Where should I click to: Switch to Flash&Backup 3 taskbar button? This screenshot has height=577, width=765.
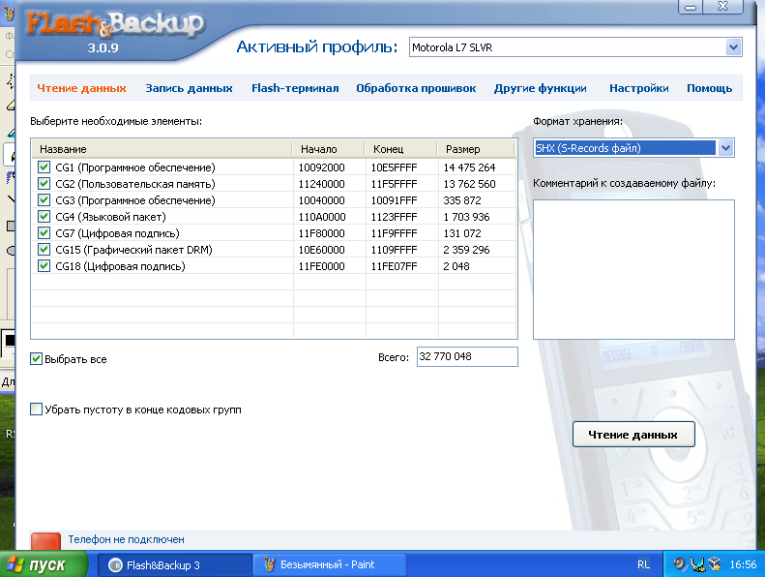175,565
